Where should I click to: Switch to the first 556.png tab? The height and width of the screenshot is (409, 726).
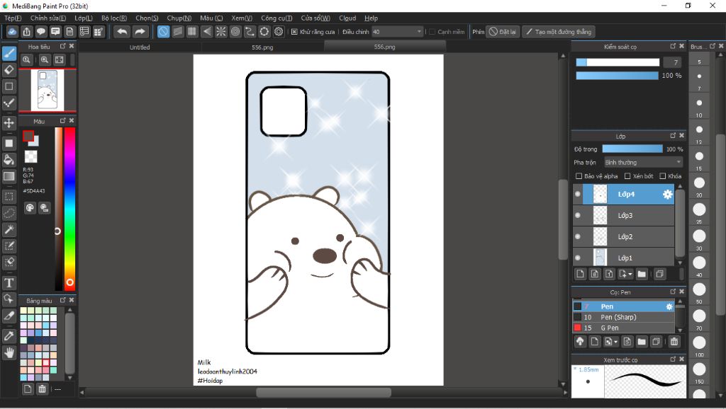262,47
